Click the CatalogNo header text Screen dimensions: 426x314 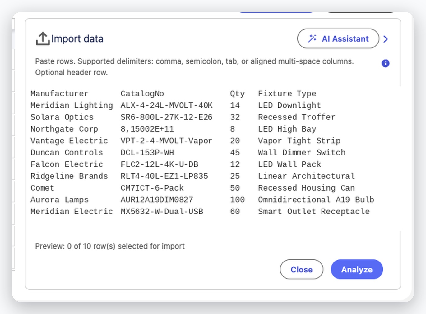click(142, 93)
